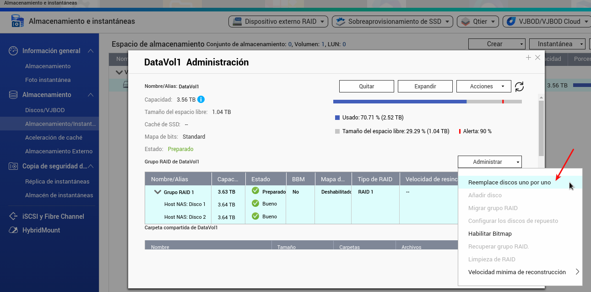591x292 pixels.
Task: Click the Expandir button
Action: point(425,86)
